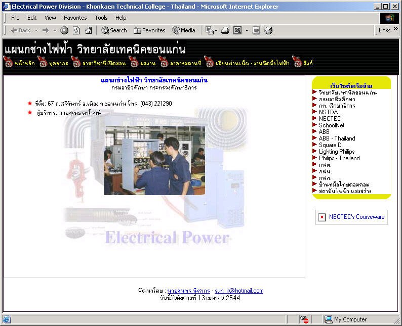Screen dimensions: 402x326
Task: Open the Tools menu
Action: click(101, 18)
